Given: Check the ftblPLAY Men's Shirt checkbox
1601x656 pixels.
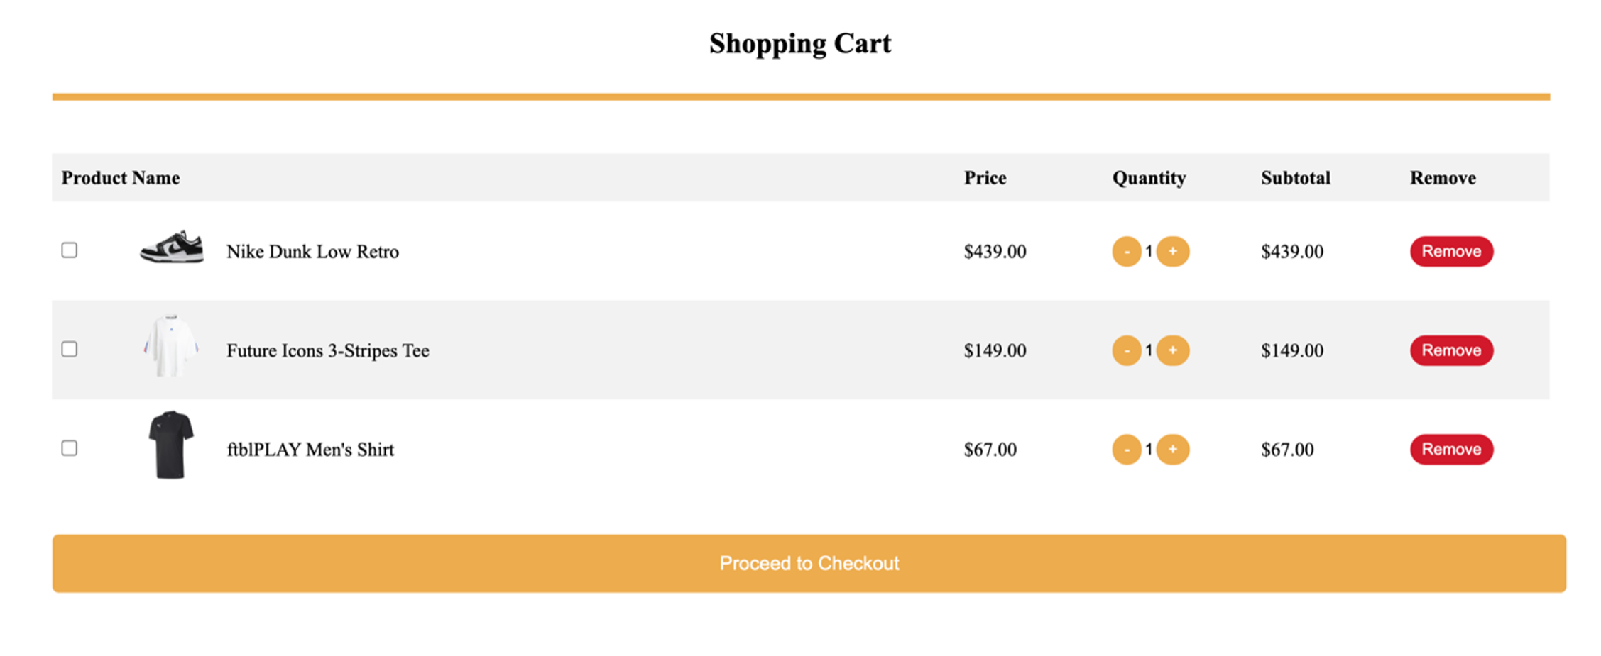Looking at the screenshot, I should [x=70, y=448].
